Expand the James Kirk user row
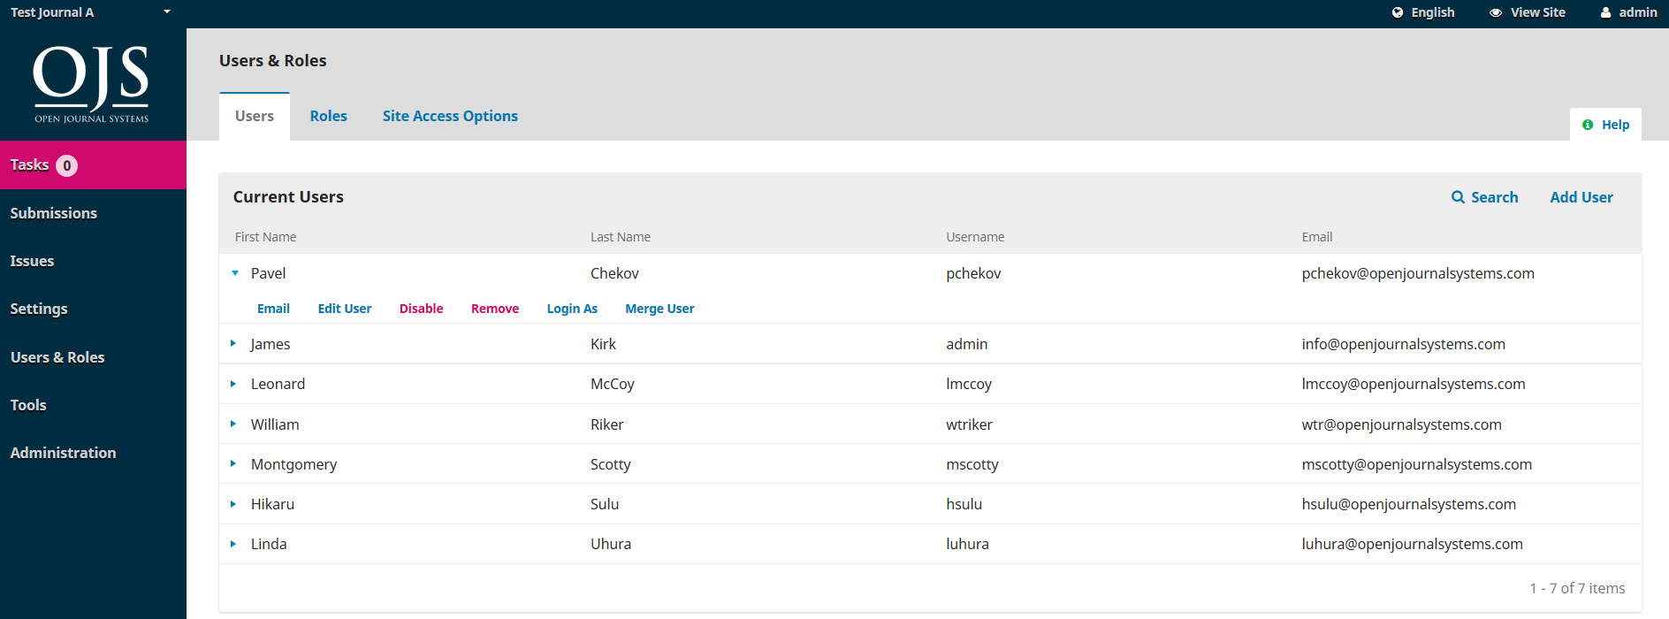 pyautogui.click(x=233, y=344)
